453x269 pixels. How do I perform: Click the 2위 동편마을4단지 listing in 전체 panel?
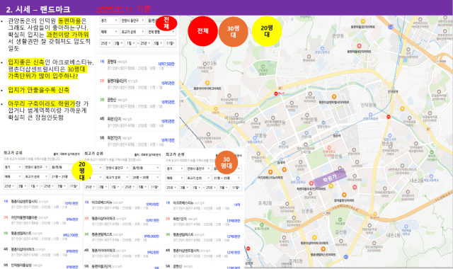click(137, 84)
